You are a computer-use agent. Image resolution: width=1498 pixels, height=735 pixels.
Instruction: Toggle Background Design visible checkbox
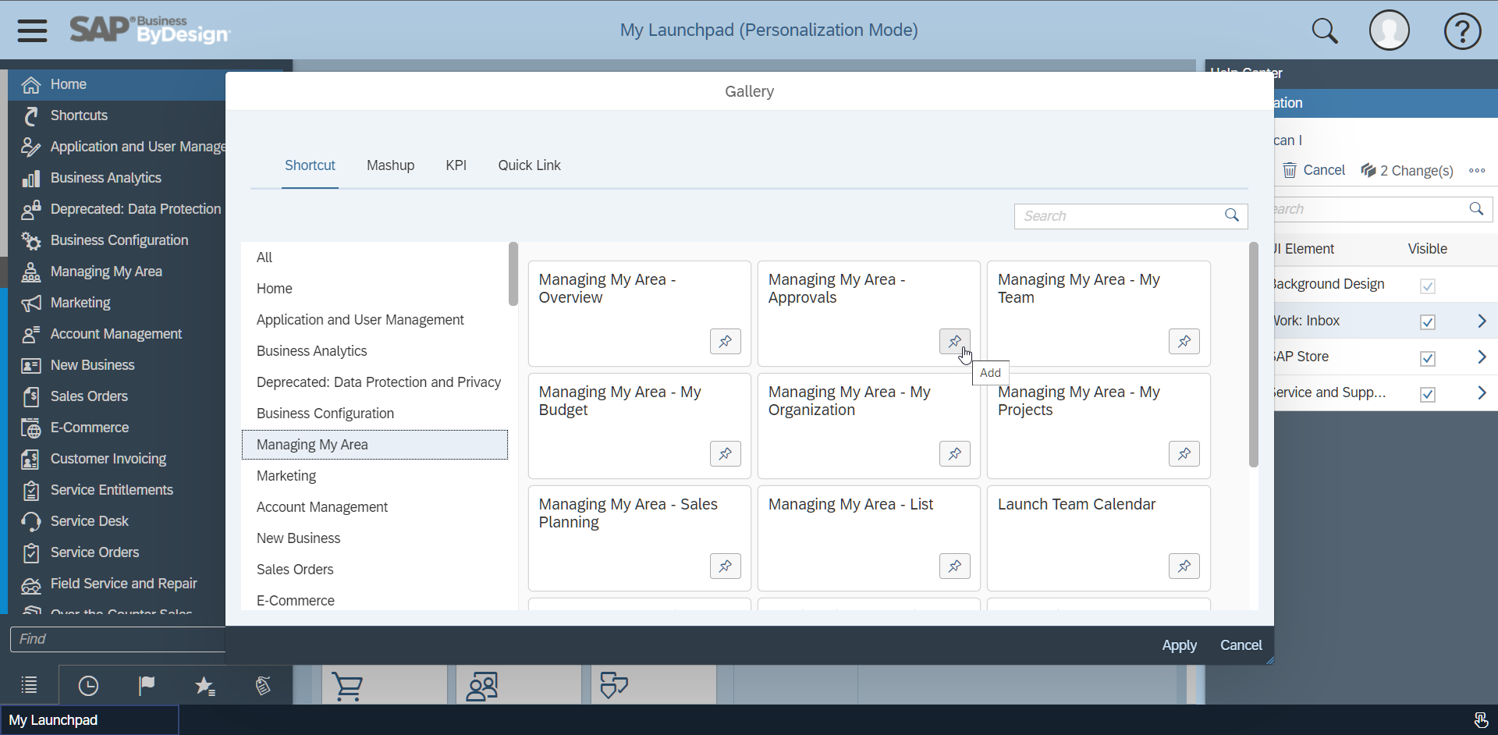coord(1428,286)
